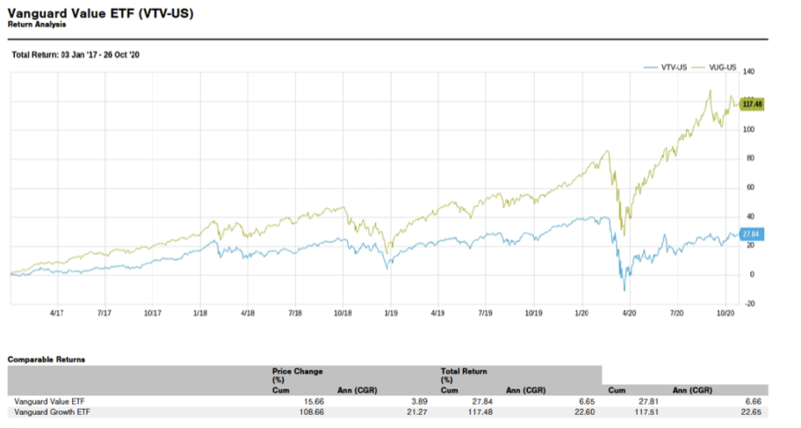Click the 15.66 price change cell

point(313,402)
